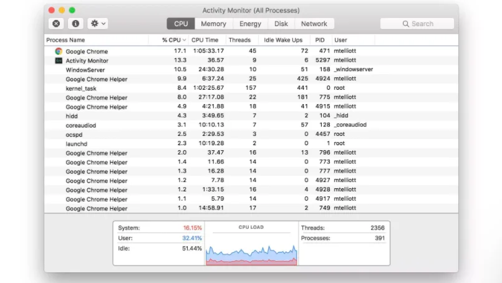This screenshot has height=283, width=502.
Task: Select the CPU tab
Action: (181, 24)
